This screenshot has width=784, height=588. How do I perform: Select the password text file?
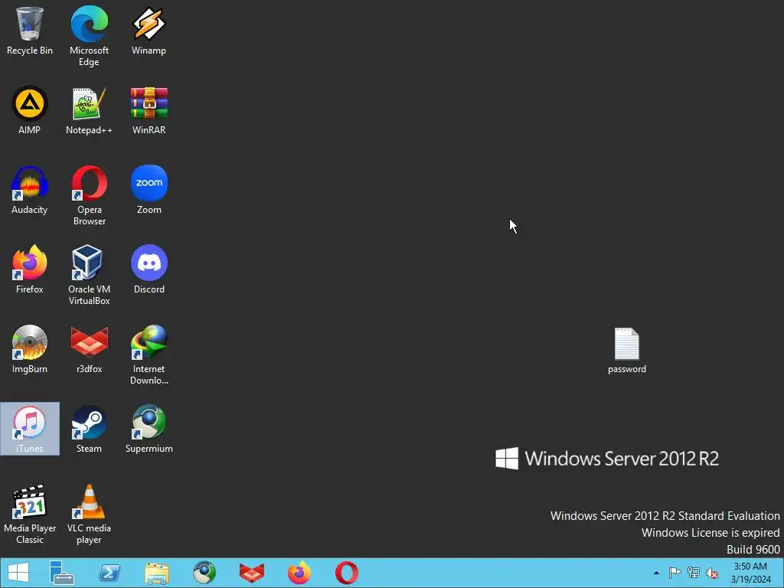[626, 351]
